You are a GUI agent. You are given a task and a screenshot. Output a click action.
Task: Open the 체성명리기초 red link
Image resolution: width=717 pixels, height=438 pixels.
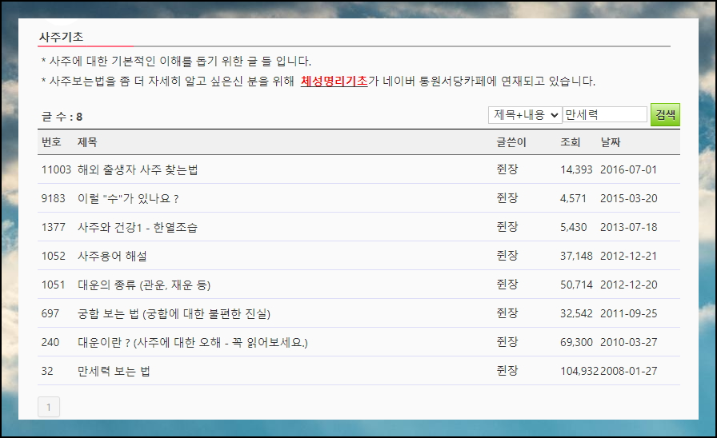click(x=334, y=82)
